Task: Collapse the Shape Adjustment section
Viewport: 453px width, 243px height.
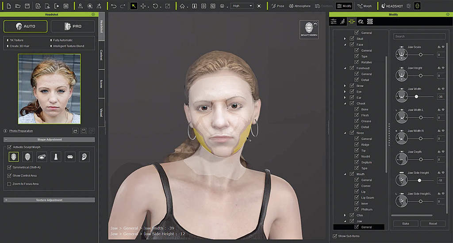Action: (x=49, y=139)
